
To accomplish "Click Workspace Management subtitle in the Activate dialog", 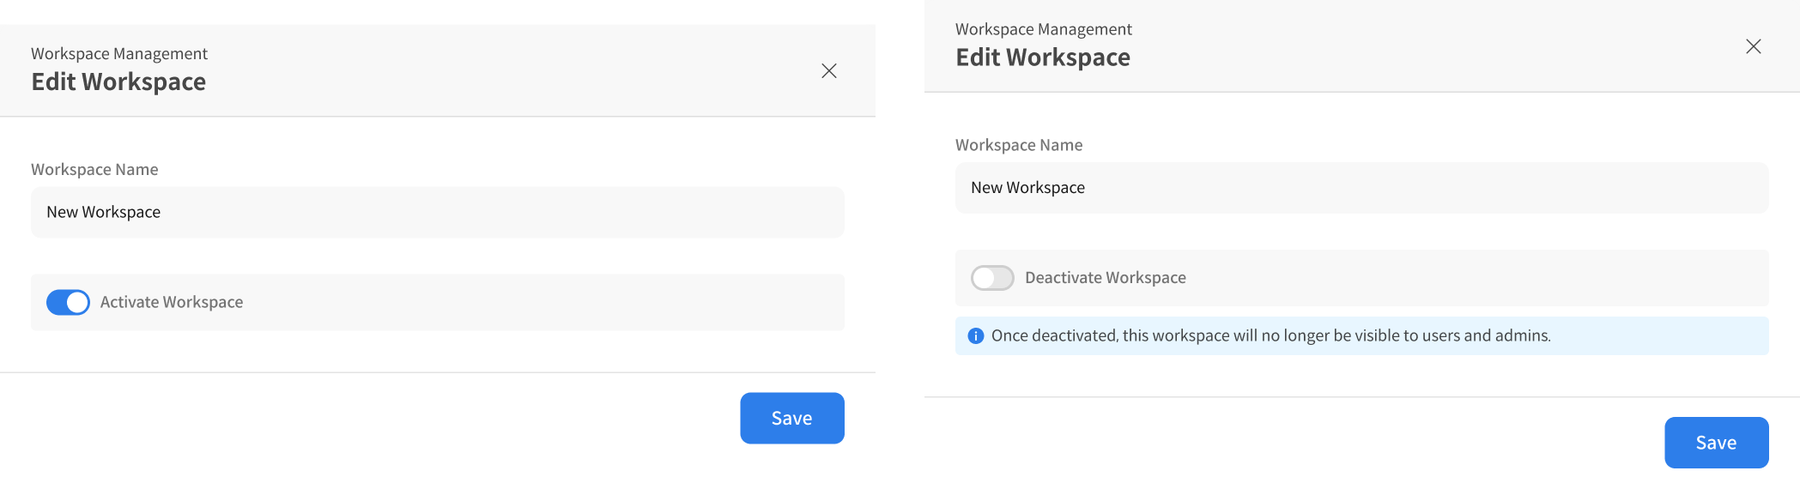I will tap(119, 53).
